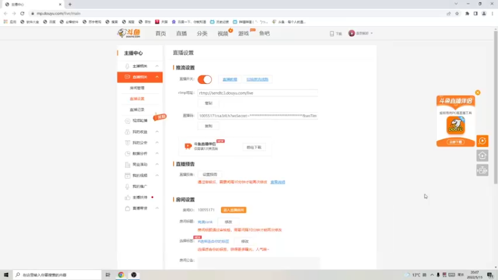Click the orange camera icon of 斗鱼直播伴侣
Viewport: 498px width, 280px height.
(188, 146)
